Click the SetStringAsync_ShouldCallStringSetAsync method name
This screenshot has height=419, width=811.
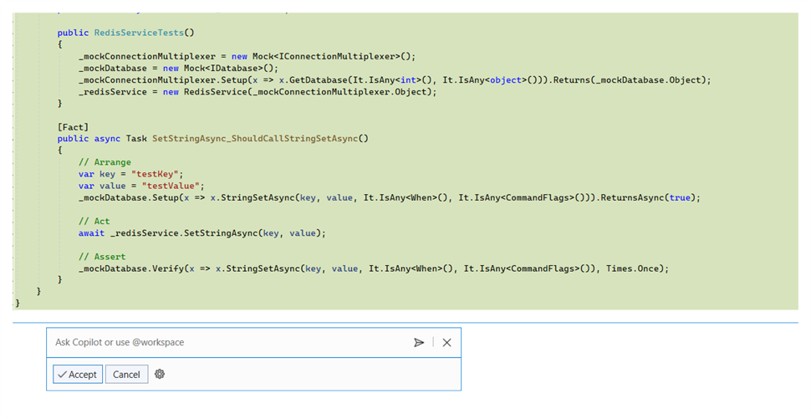pyautogui.click(x=260, y=138)
